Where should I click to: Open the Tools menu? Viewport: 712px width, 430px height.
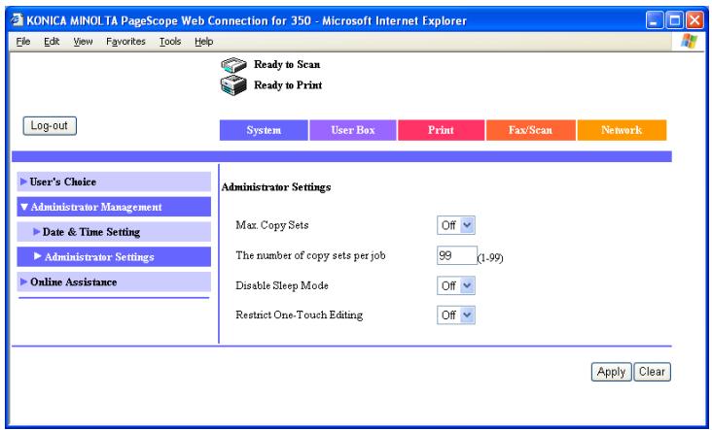(x=170, y=42)
